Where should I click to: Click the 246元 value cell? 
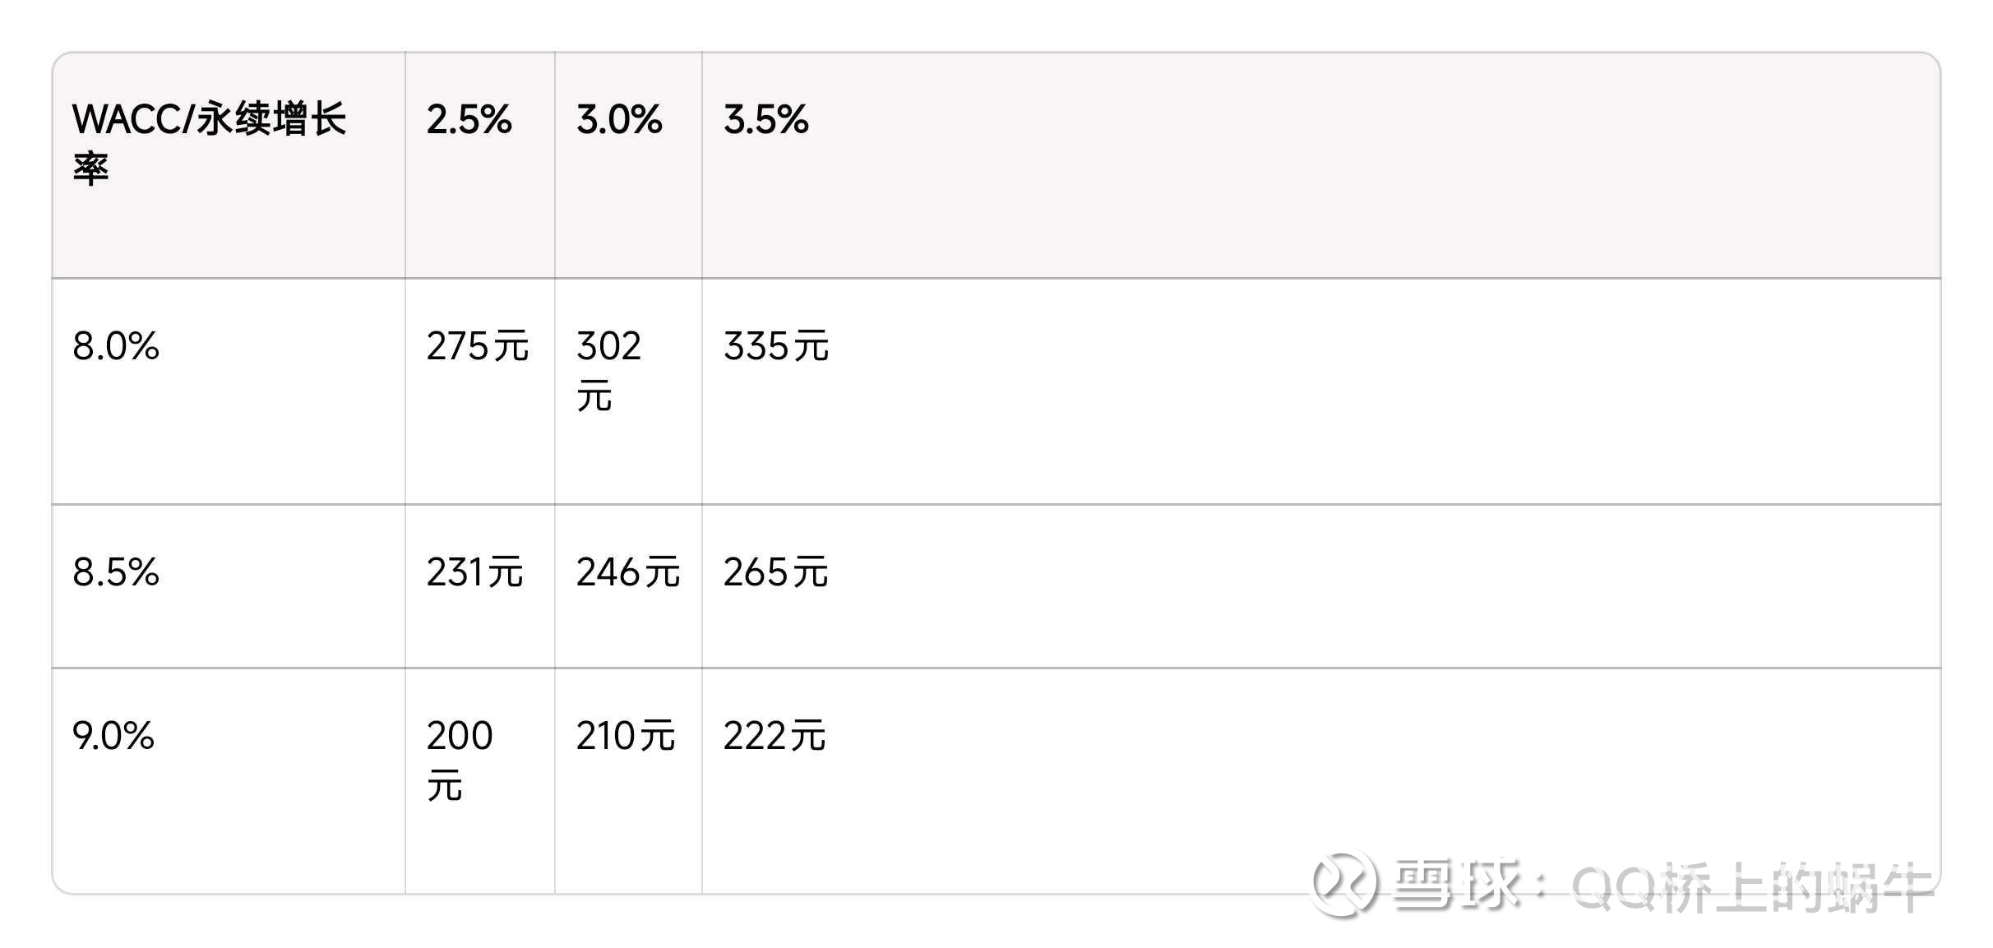pyautogui.click(x=628, y=572)
